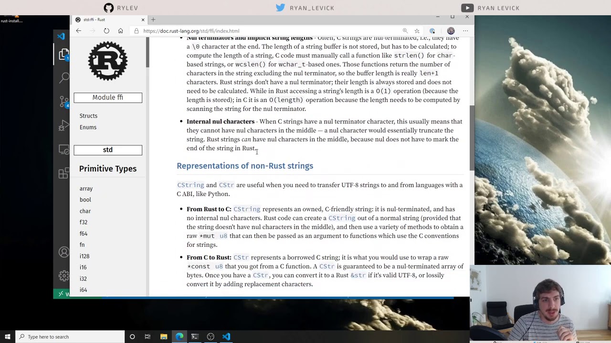Open VS Code Remote Explorer view
The width and height of the screenshot is (611, 343).
[64, 150]
